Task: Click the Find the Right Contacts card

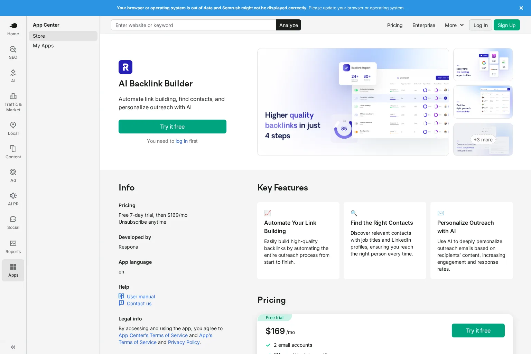Action: pos(385,241)
